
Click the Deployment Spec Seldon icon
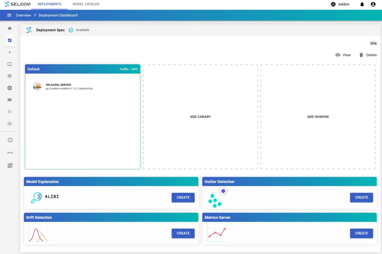click(x=29, y=30)
